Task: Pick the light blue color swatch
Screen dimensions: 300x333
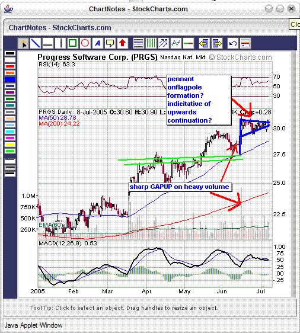Action: (10, 125)
